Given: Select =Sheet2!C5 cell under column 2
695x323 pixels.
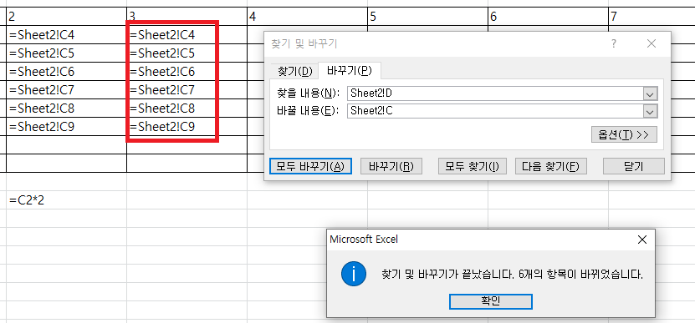Looking at the screenshot, I should (66, 53).
